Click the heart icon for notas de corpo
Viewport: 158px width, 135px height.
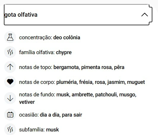(10, 82)
